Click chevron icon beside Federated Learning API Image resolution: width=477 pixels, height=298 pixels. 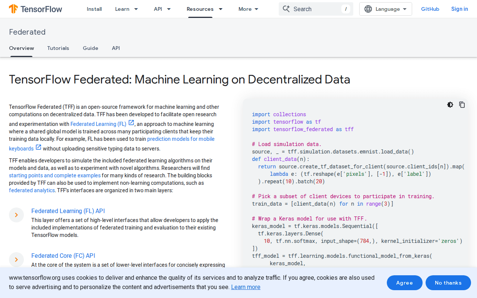click(x=16, y=215)
